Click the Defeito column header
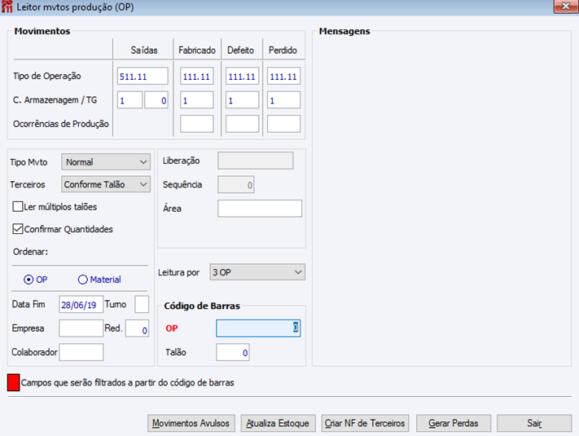The height and width of the screenshot is (436, 579). pyautogui.click(x=240, y=50)
